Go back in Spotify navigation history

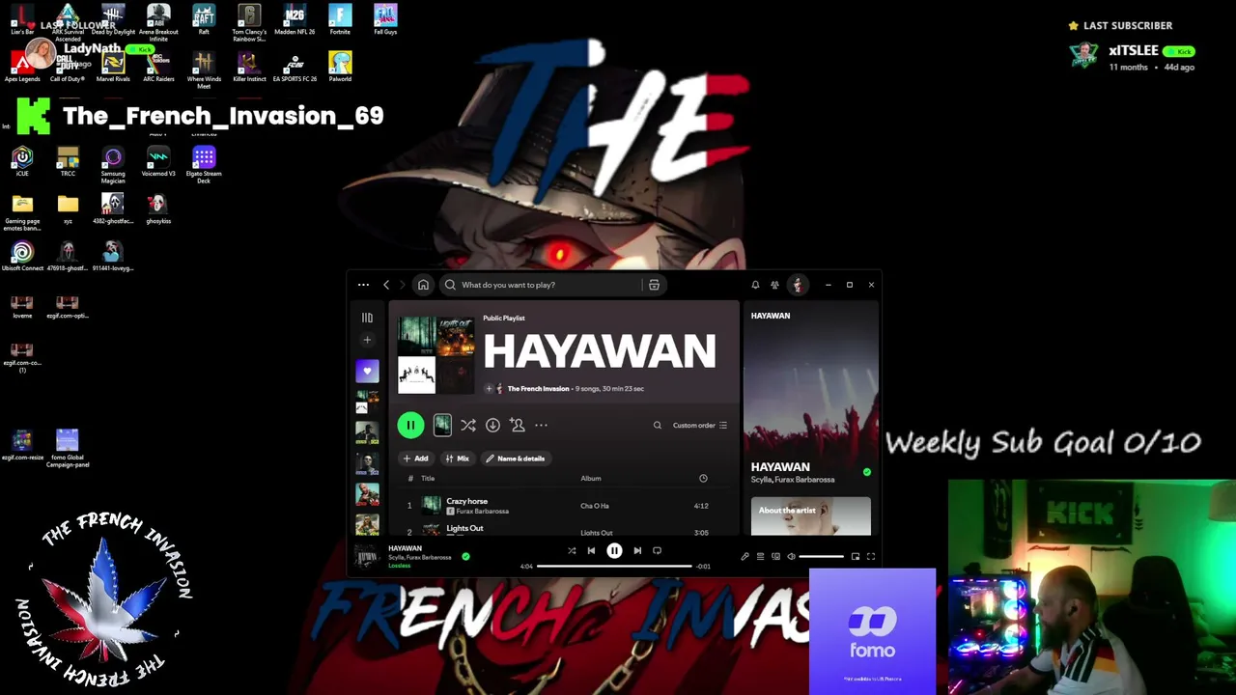pos(386,285)
